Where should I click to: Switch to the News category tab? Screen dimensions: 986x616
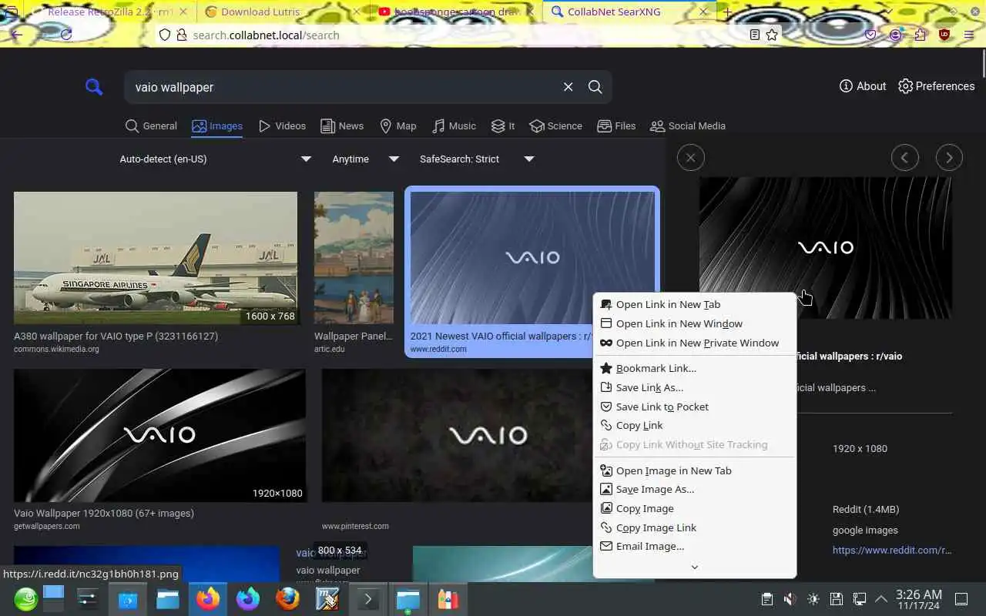click(x=342, y=126)
